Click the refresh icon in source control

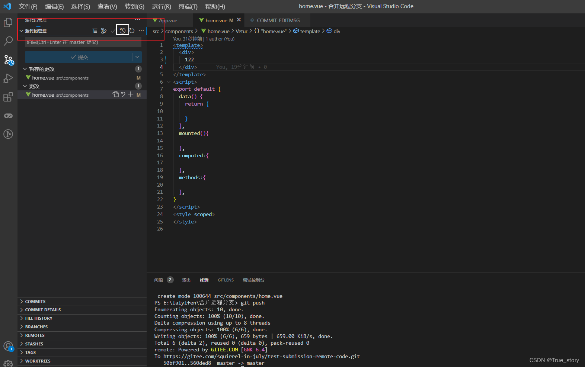click(132, 31)
